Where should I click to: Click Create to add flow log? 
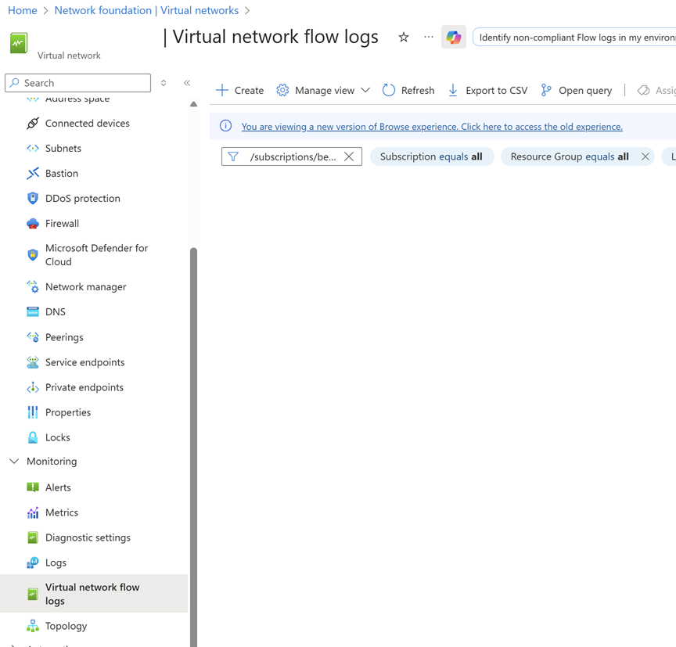tap(239, 91)
